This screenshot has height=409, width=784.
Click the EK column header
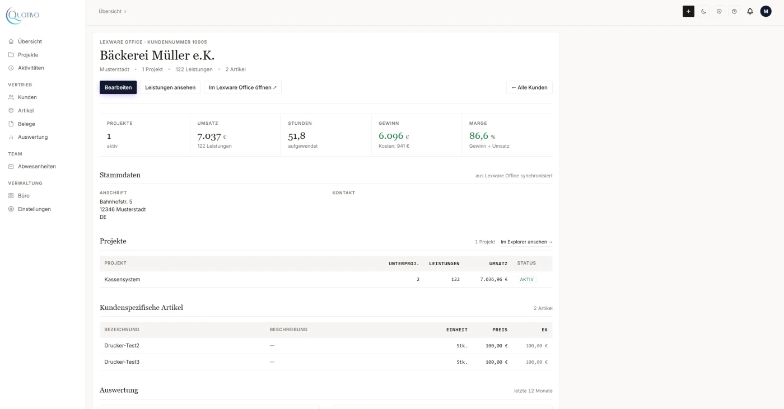tap(544, 330)
